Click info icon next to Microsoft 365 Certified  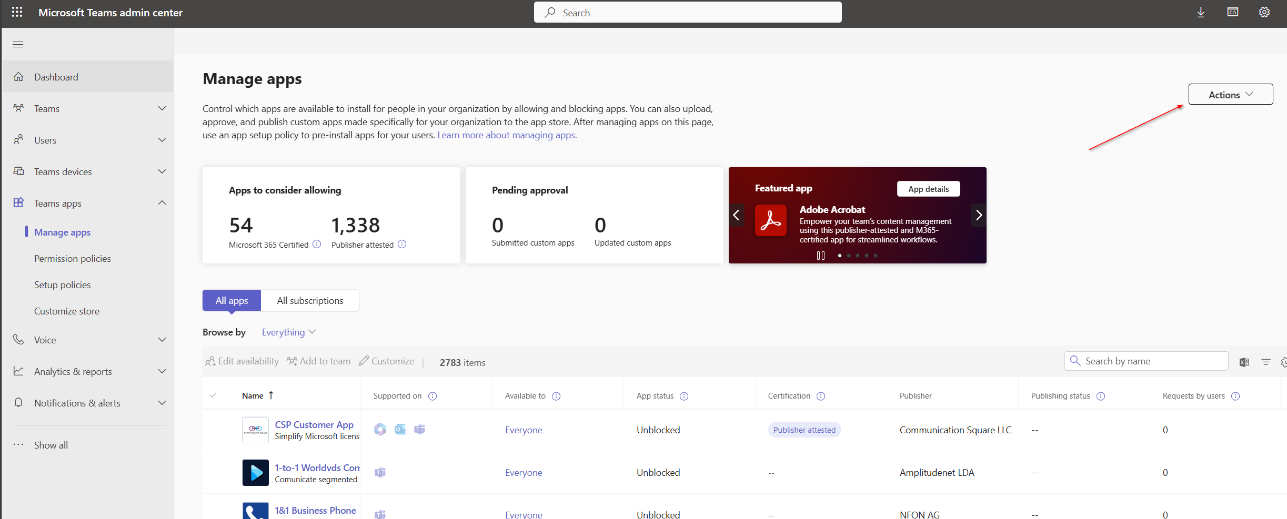pos(317,245)
